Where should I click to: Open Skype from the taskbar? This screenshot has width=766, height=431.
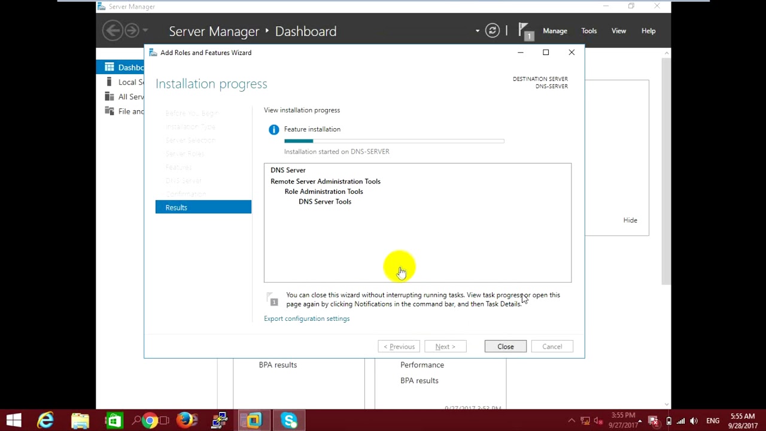289,421
